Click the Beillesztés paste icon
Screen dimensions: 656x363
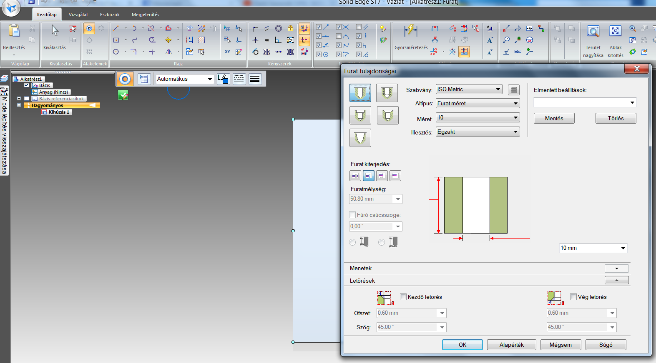click(14, 31)
